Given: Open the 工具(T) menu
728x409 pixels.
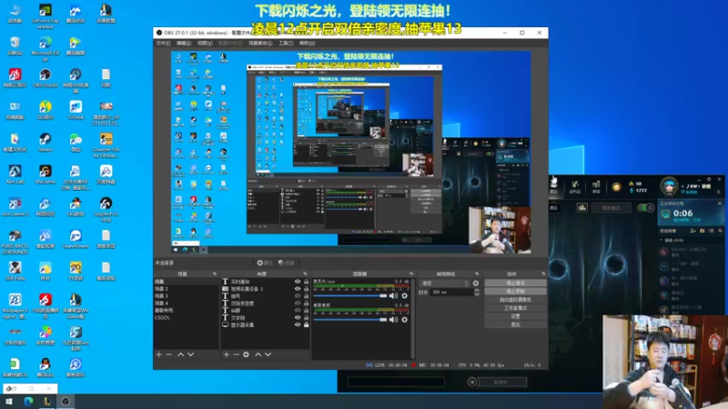Looking at the screenshot, I should (286, 43).
